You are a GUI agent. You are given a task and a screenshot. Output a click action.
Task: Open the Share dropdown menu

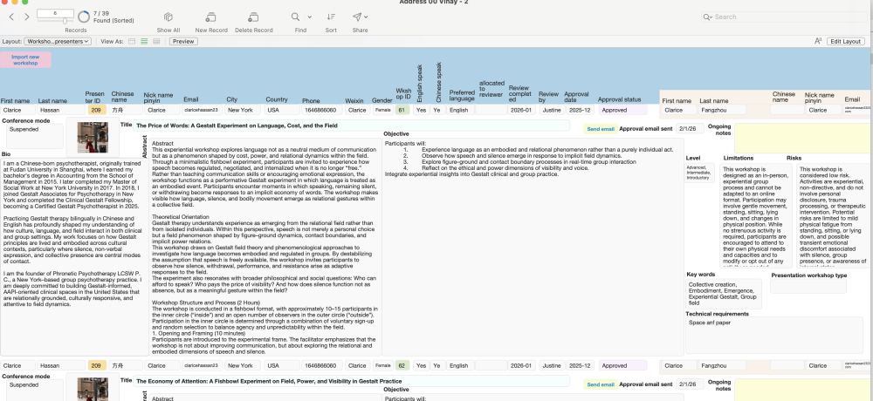coord(368,17)
